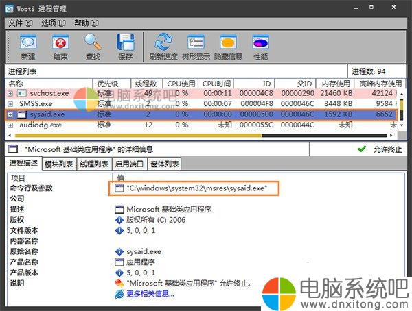Click the Internet Explorer icon beside 更多相关信息
The image size is (412, 311).
[x=119, y=294]
